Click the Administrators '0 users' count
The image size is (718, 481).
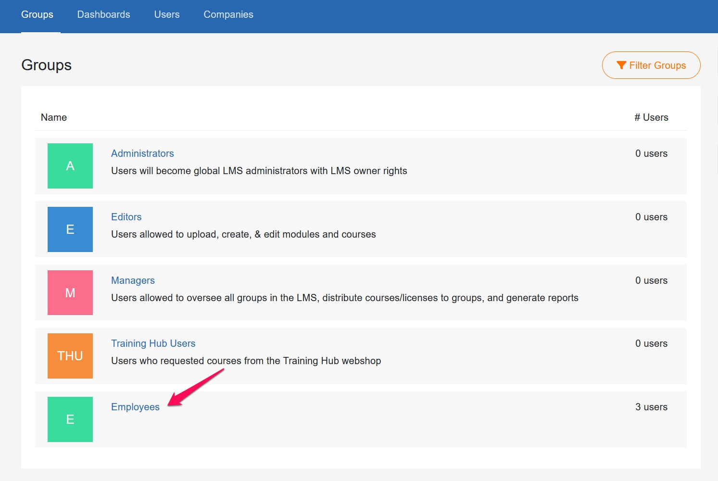click(x=651, y=153)
